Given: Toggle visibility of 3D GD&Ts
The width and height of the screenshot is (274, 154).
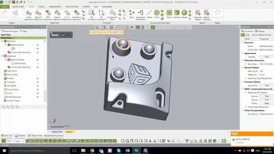Looking at the screenshot, I should [38, 86].
